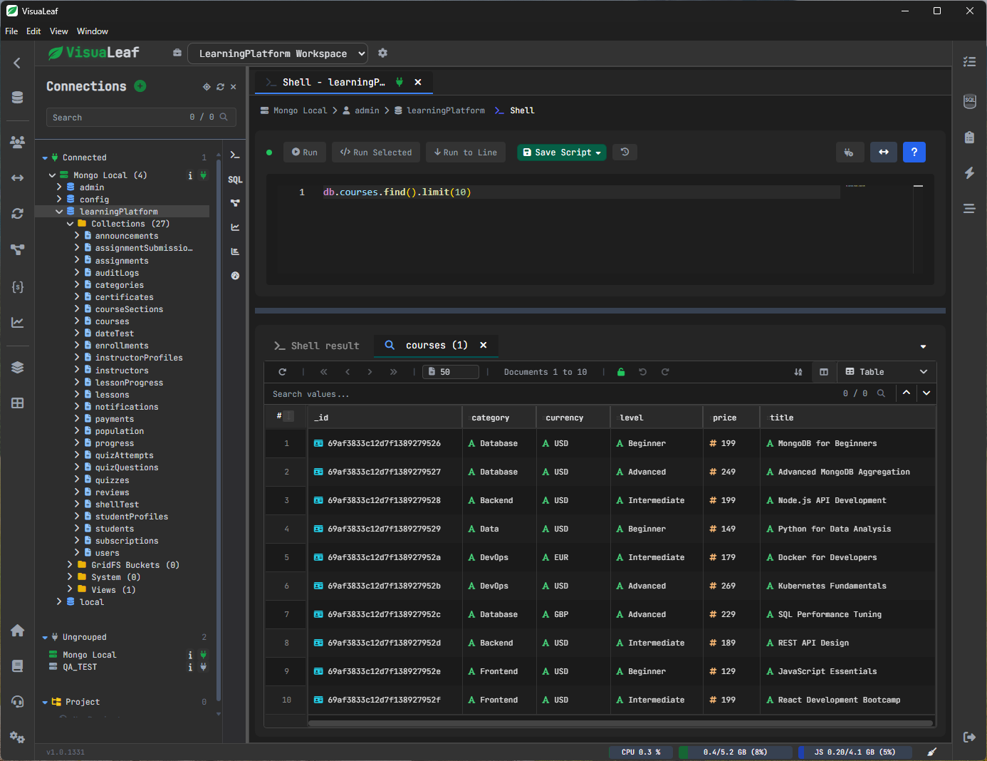Toggle the QA_TEST connection plug icon
This screenshot has height=761, width=987.
point(203,667)
